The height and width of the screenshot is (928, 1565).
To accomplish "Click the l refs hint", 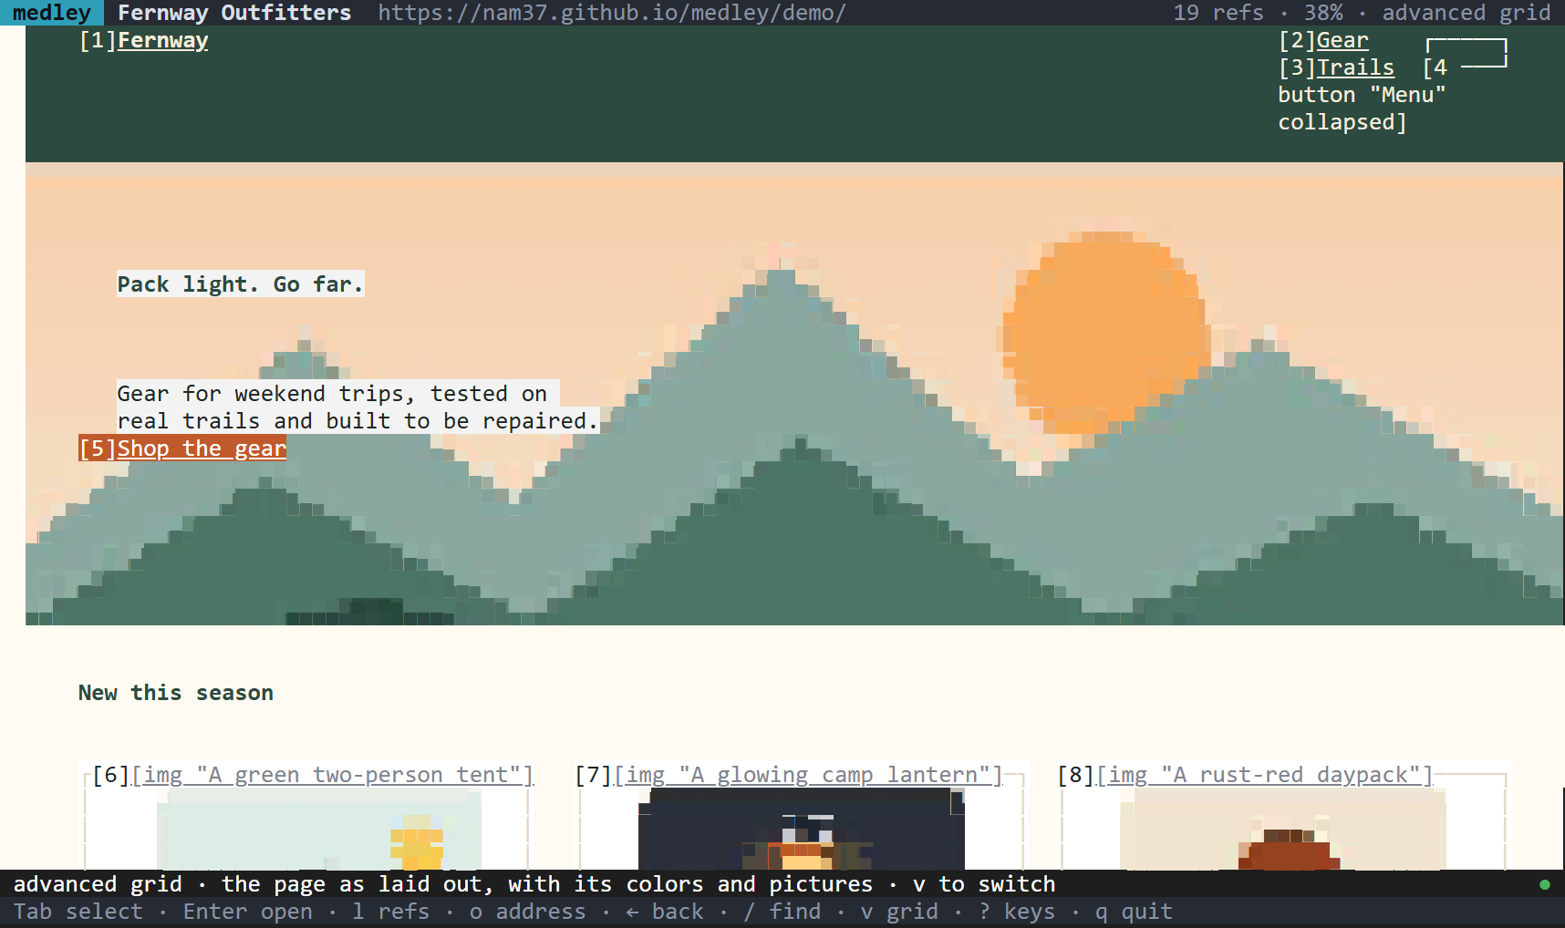I will coord(391,912).
